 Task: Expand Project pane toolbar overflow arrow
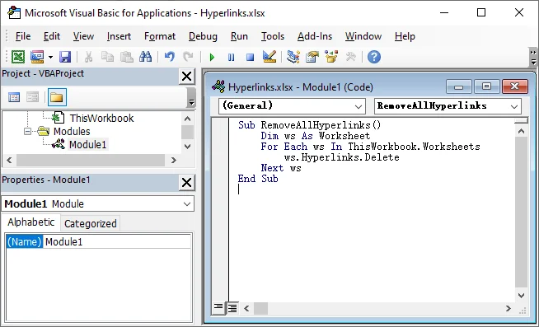pyautogui.click(x=191, y=97)
